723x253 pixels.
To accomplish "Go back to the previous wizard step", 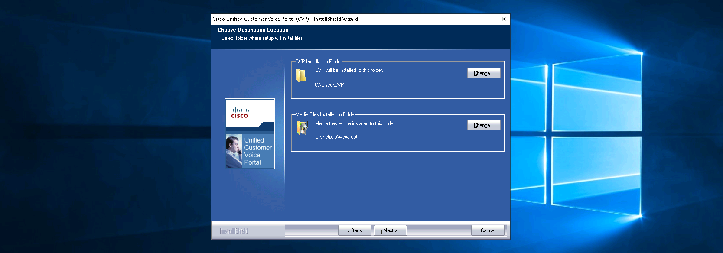I will click(355, 230).
